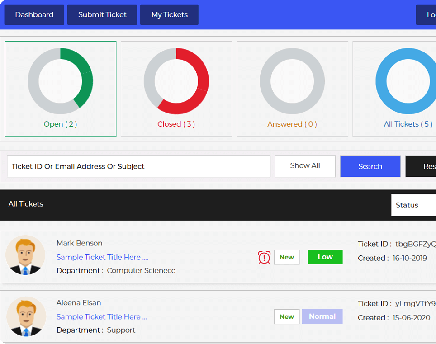Click the red alarm clock icon
The width and height of the screenshot is (436, 344).
click(264, 257)
